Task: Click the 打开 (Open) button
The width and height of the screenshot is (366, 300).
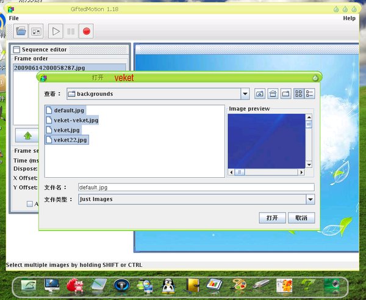Action: [x=272, y=218]
